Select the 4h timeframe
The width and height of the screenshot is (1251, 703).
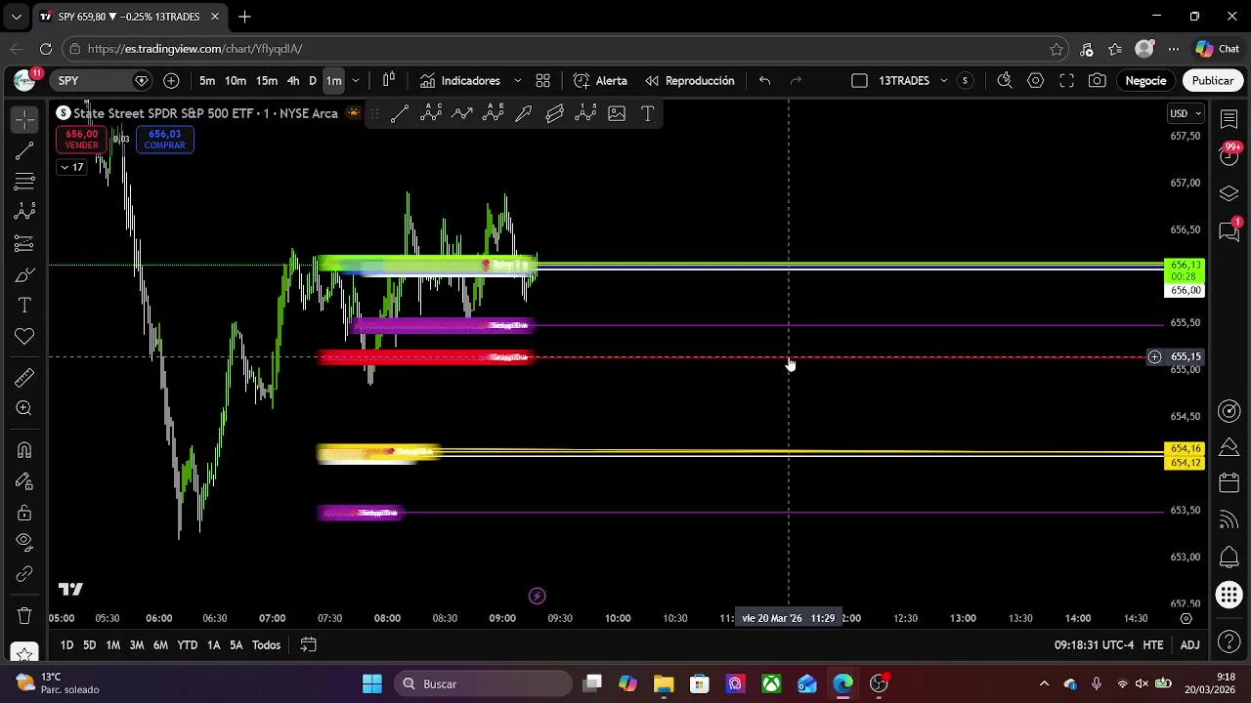click(293, 81)
